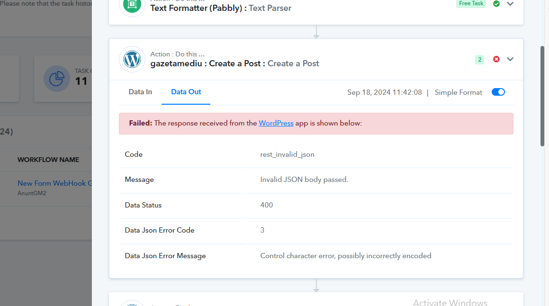Collapse the Create a Post step chevron
The width and height of the screenshot is (549, 306).
(510, 59)
